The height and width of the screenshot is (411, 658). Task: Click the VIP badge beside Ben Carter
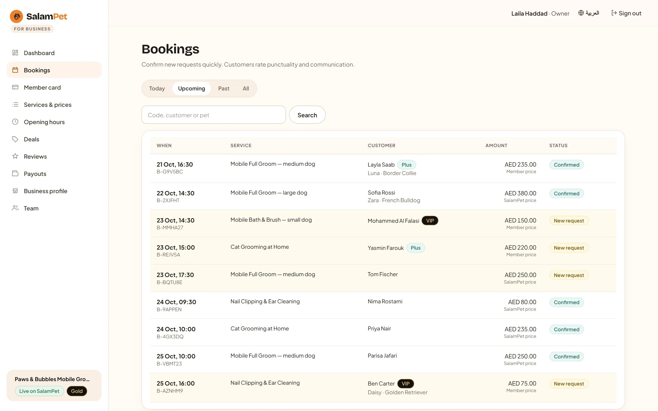(405, 384)
